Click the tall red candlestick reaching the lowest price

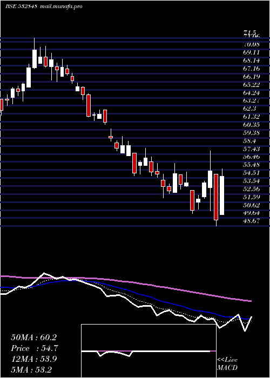(x=216, y=197)
